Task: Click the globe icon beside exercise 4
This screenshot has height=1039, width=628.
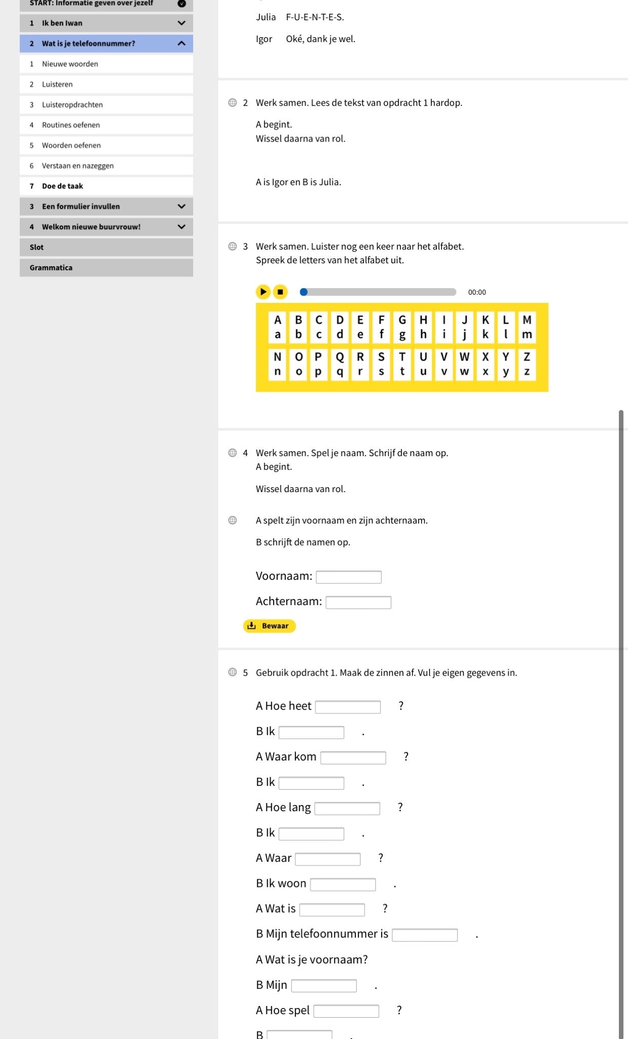Action: pyautogui.click(x=232, y=453)
